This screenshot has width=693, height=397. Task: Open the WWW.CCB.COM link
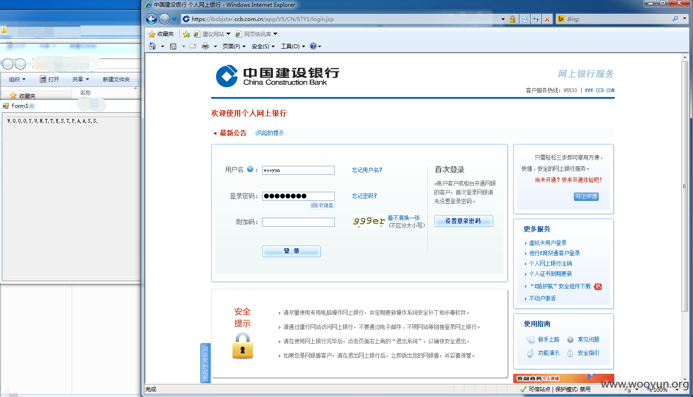click(x=599, y=90)
